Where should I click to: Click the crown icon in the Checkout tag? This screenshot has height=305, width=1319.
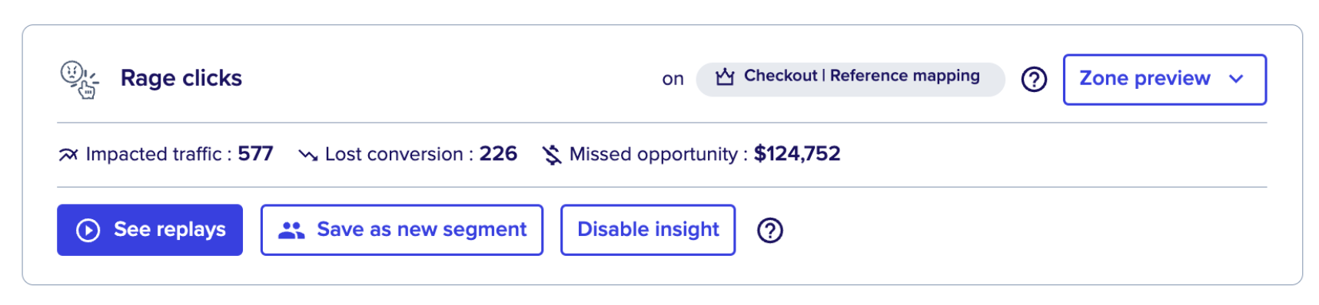(725, 77)
